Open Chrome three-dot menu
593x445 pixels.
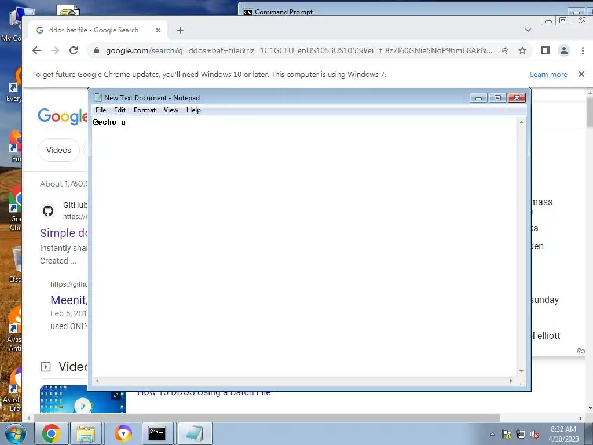click(x=583, y=51)
